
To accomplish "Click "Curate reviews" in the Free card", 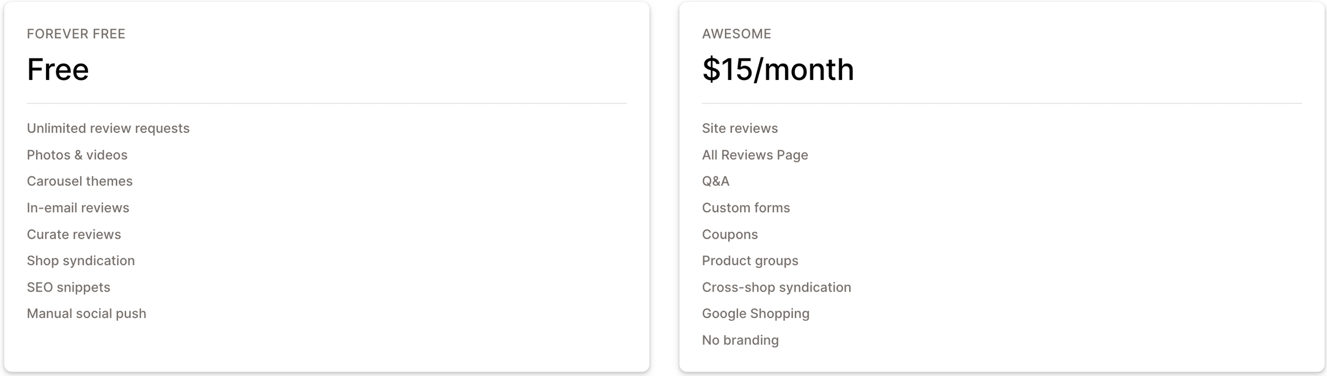I will [x=74, y=235].
